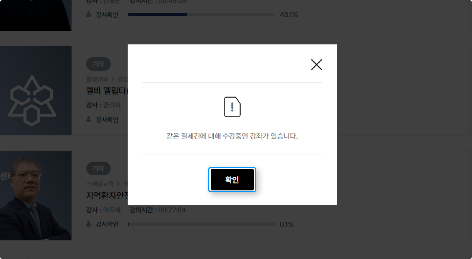Open the top course's dark thumbnail image
The image size is (472, 259).
point(36,15)
